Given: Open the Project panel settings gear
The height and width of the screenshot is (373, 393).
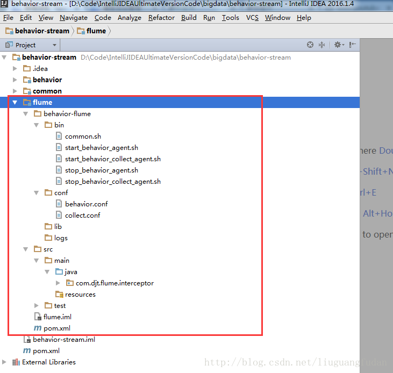Looking at the screenshot, I should [x=339, y=45].
